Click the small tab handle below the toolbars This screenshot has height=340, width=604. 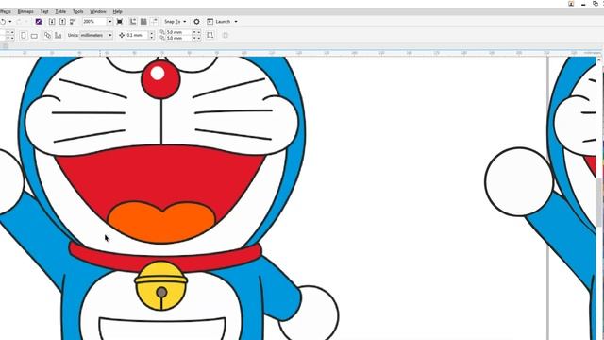(5, 46)
